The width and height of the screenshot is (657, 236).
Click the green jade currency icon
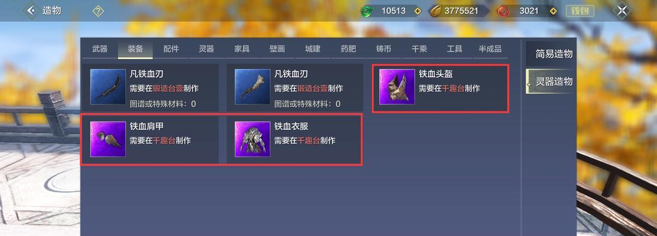367,11
